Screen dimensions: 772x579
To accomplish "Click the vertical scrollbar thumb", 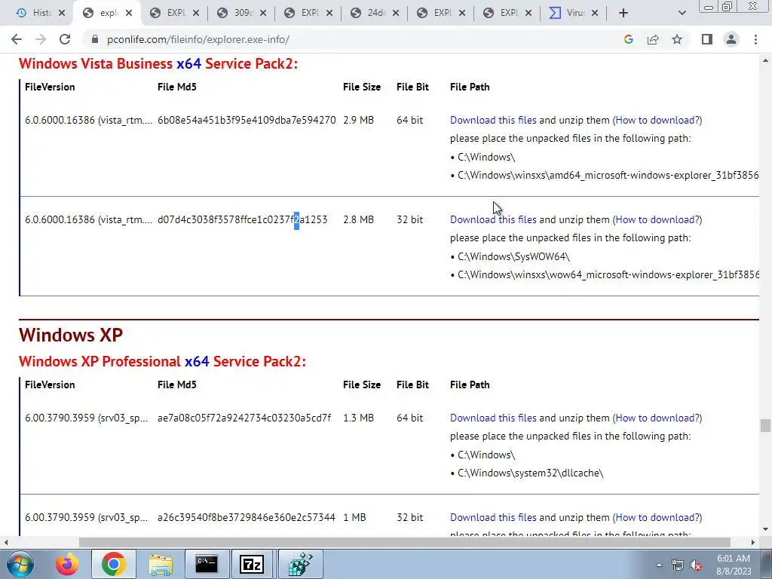I will (765, 425).
